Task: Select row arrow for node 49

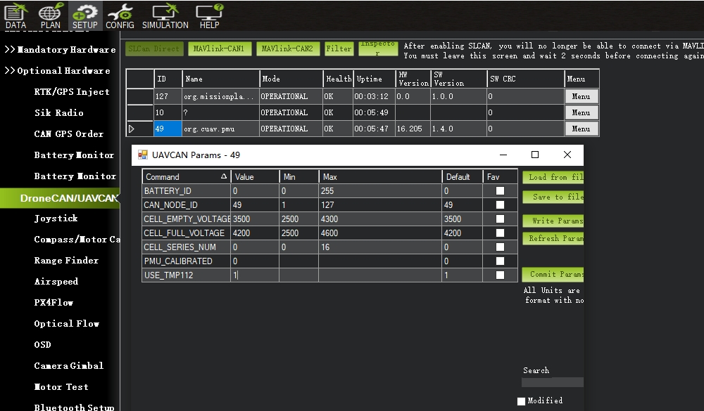Action: (x=132, y=129)
